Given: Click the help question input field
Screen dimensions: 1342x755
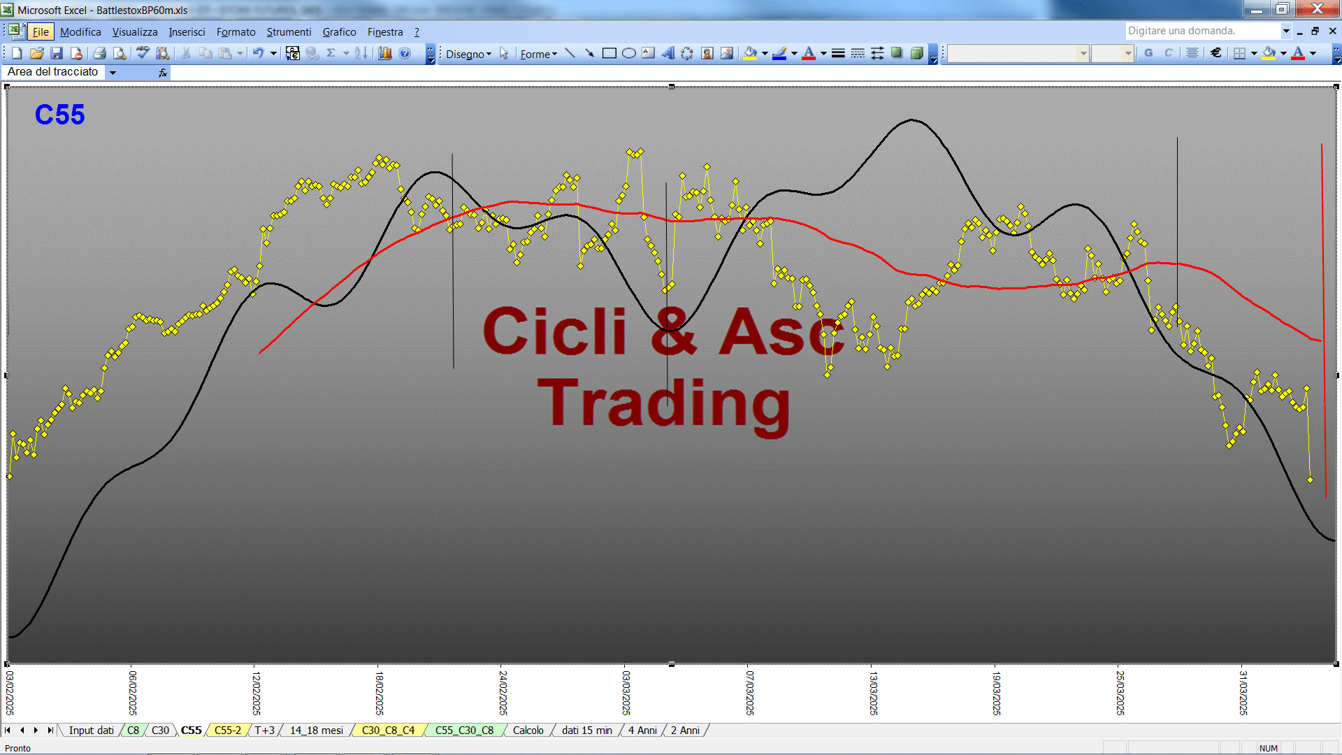Looking at the screenshot, I should pos(1202,31).
